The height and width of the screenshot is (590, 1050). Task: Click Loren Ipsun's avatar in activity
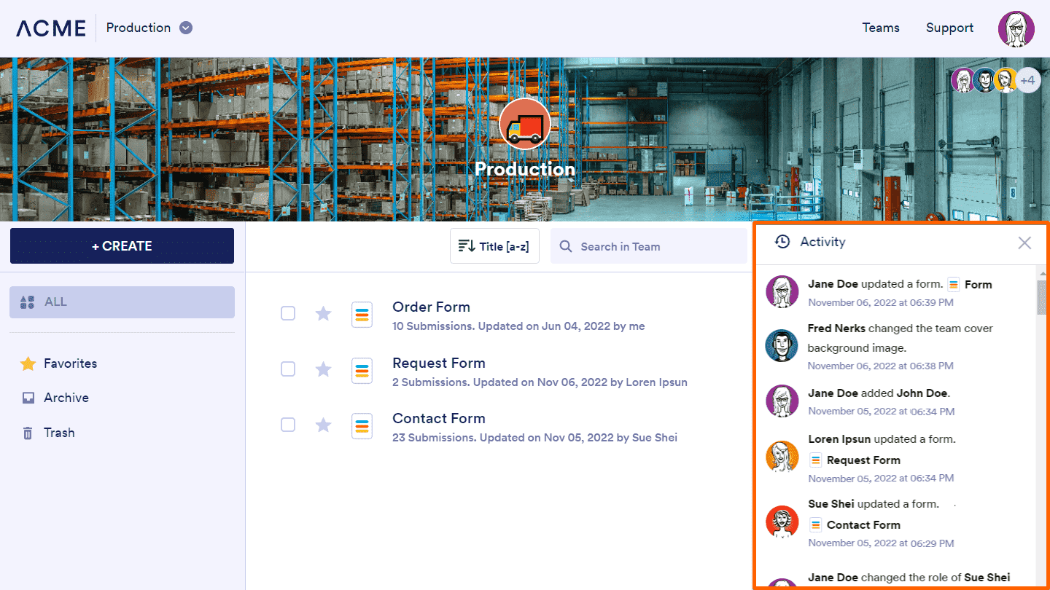(x=782, y=457)
